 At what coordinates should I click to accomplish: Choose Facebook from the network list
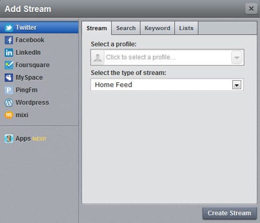tap(30, 40)
